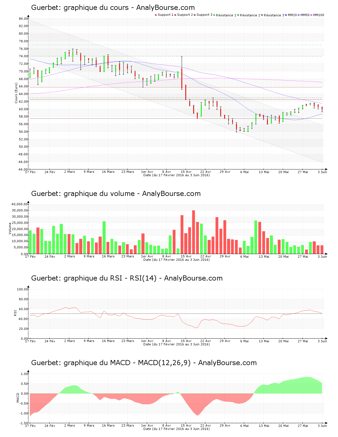Click the tallest red bar in volume chart
The width and height of the screenshot is (338, 437).
[194, 232]
